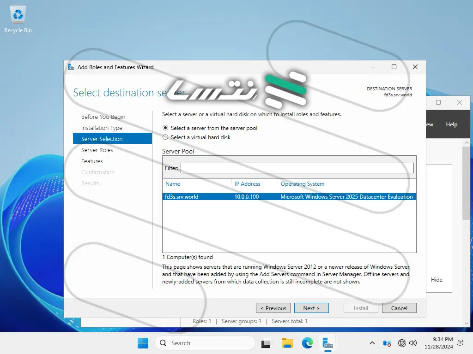Choose 'Select a server from the server pool'

tap(166, 128)
